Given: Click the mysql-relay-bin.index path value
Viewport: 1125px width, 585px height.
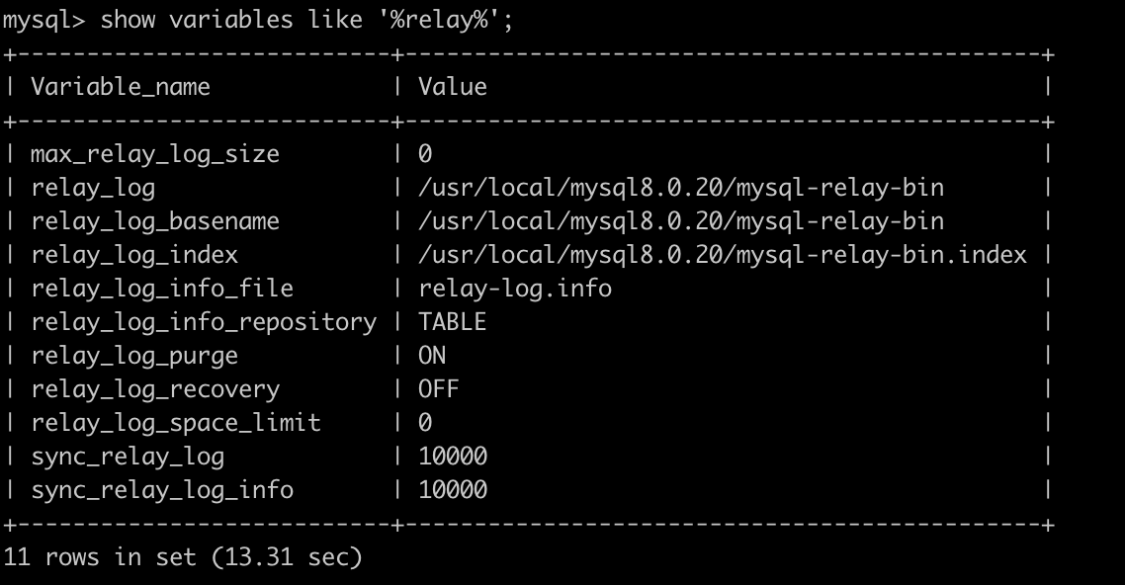Looking at the screenshot, I should [x=723, y=255].
